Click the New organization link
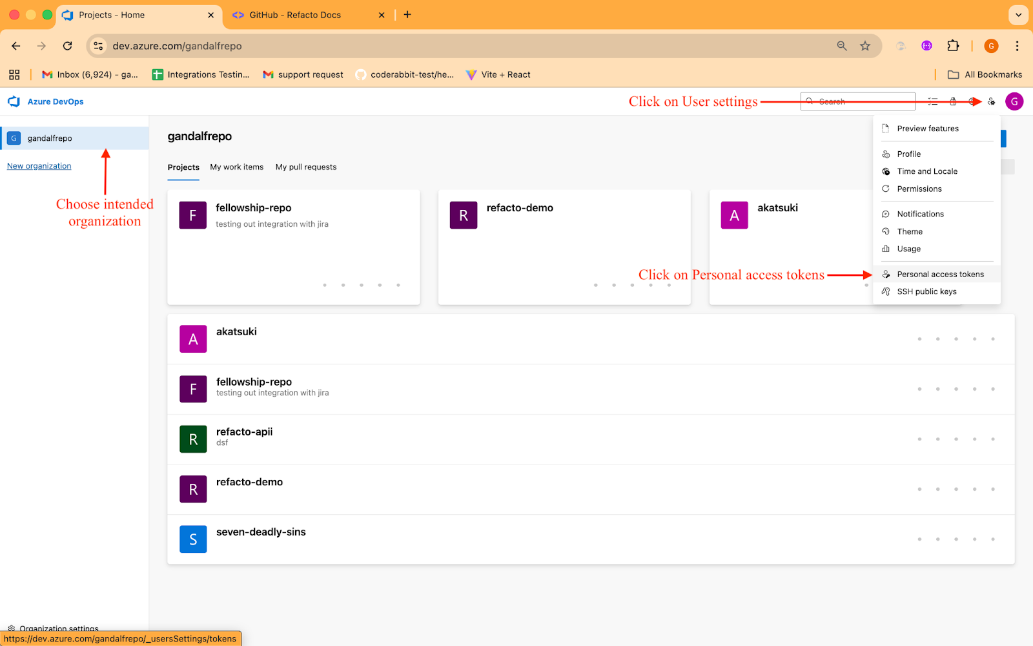Screen dimensions: 1033x646 [x=39, y=166]
